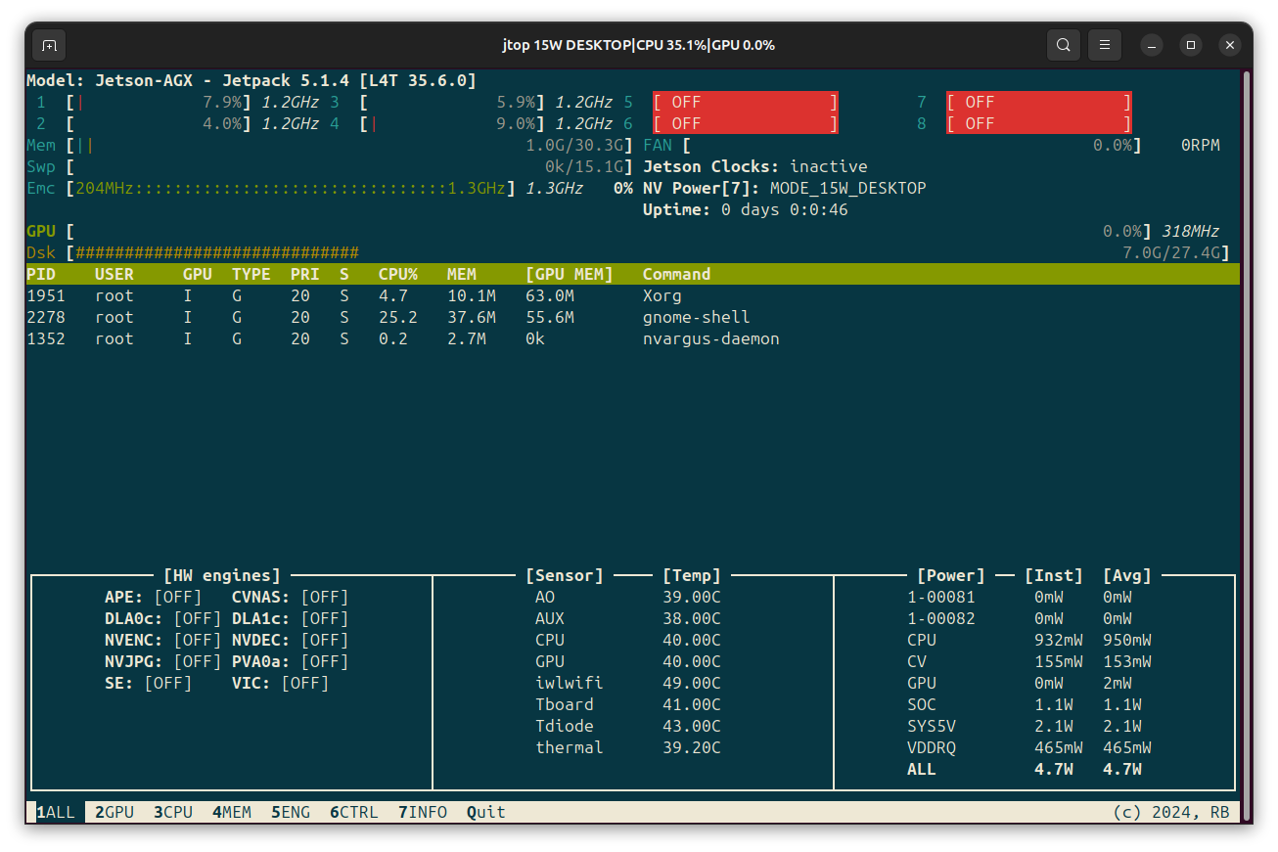Click the Model Jetson-AGX header line
Viewport: 1278px width, 852px height.
coord(251,80)
